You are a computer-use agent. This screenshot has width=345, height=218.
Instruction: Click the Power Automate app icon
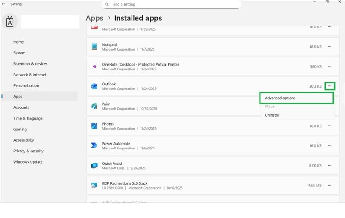point(94,145)
